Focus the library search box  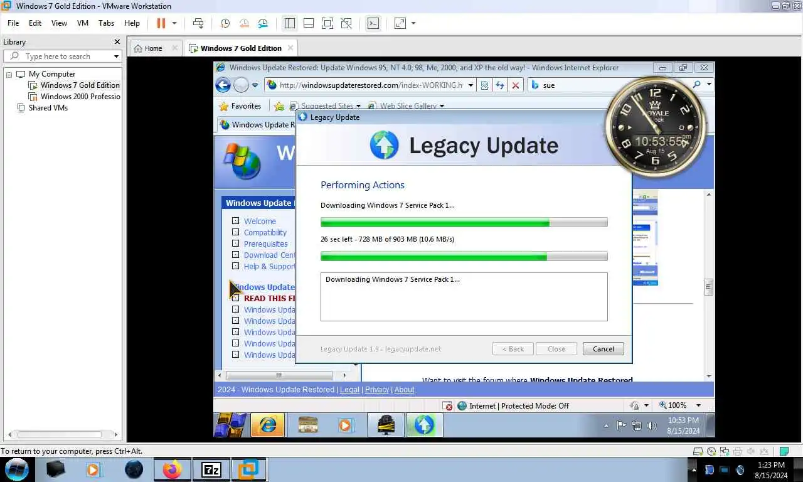click(61, 56)
